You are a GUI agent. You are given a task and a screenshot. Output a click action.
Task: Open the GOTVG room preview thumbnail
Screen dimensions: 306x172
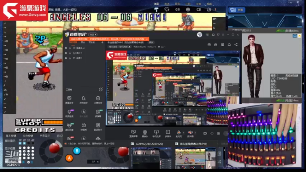coord(151,158)
